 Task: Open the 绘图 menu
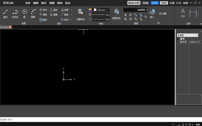tap(52, 3)
